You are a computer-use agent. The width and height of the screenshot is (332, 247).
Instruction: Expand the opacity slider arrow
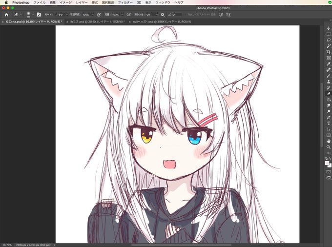click(x=93, y=15)
